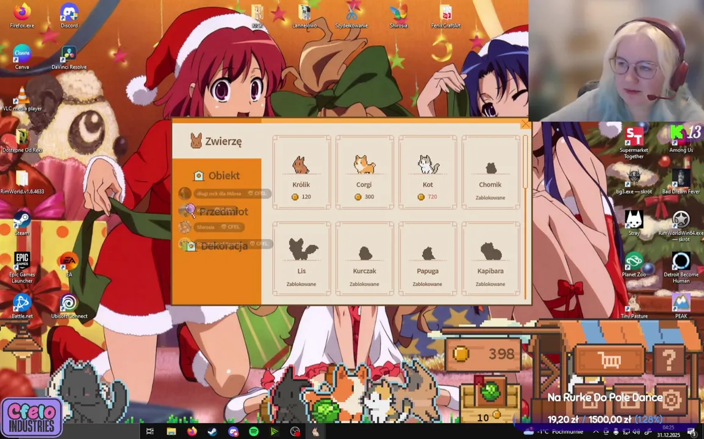Screen dimensions: 704x439
Task: Launch Supermarket Together from the desktop
Action: (x=633, y=143)
